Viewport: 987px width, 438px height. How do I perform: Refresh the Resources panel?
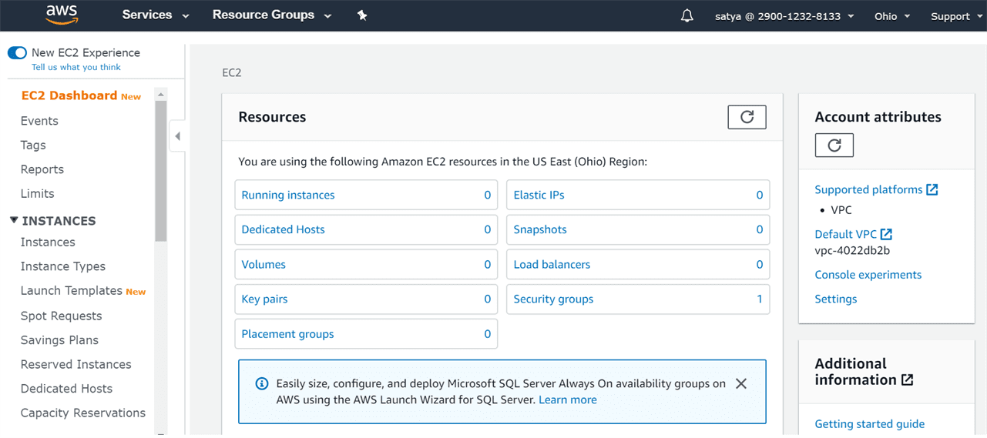(747, 117)
